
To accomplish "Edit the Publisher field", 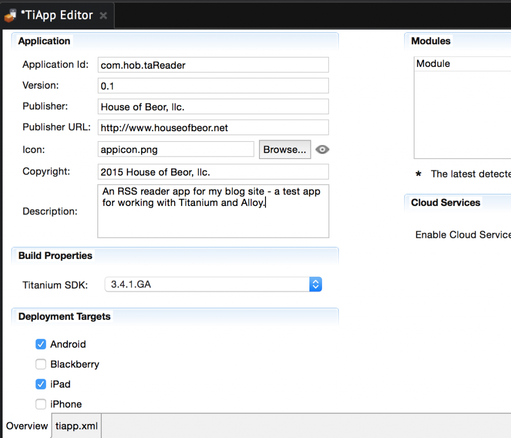I will pyautogui.click(x=213, y=107).
